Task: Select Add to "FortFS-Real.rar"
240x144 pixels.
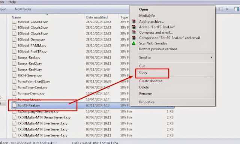Action: [x=157, y=27]
